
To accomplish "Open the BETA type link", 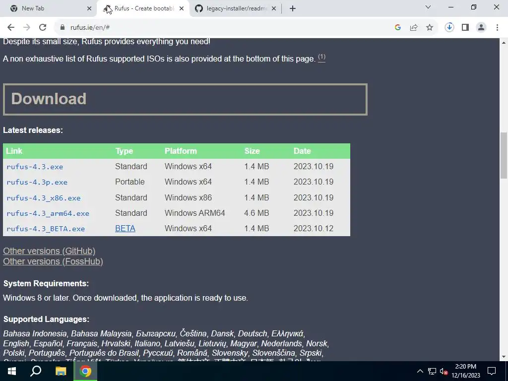I will click(x=125, y=228).
